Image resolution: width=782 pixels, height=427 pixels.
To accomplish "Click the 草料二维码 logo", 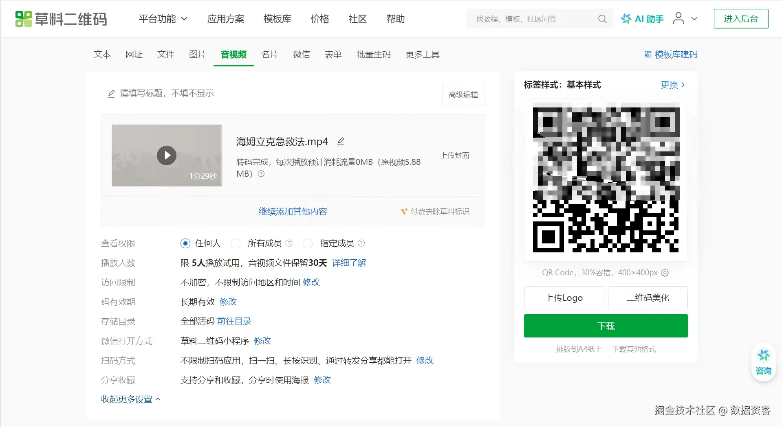I will click(x=61, y=19).
